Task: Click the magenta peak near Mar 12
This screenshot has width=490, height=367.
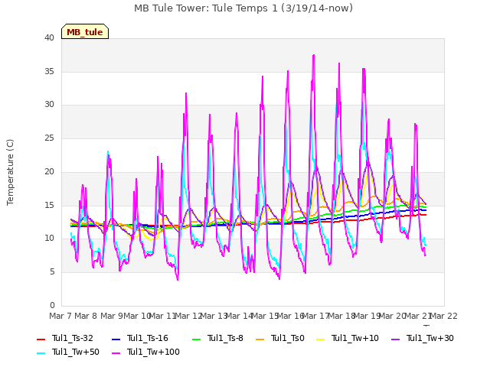Action: click(186, 93)
